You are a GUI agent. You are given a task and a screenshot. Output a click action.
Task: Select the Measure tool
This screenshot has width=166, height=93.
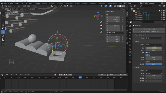(3, 40)
